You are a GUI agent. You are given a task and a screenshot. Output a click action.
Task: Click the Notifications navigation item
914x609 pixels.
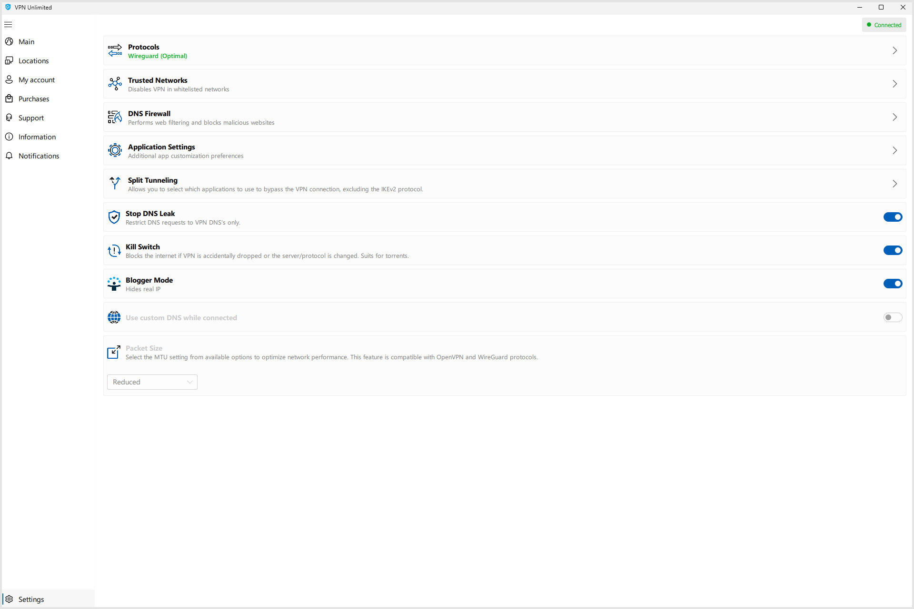39,156
